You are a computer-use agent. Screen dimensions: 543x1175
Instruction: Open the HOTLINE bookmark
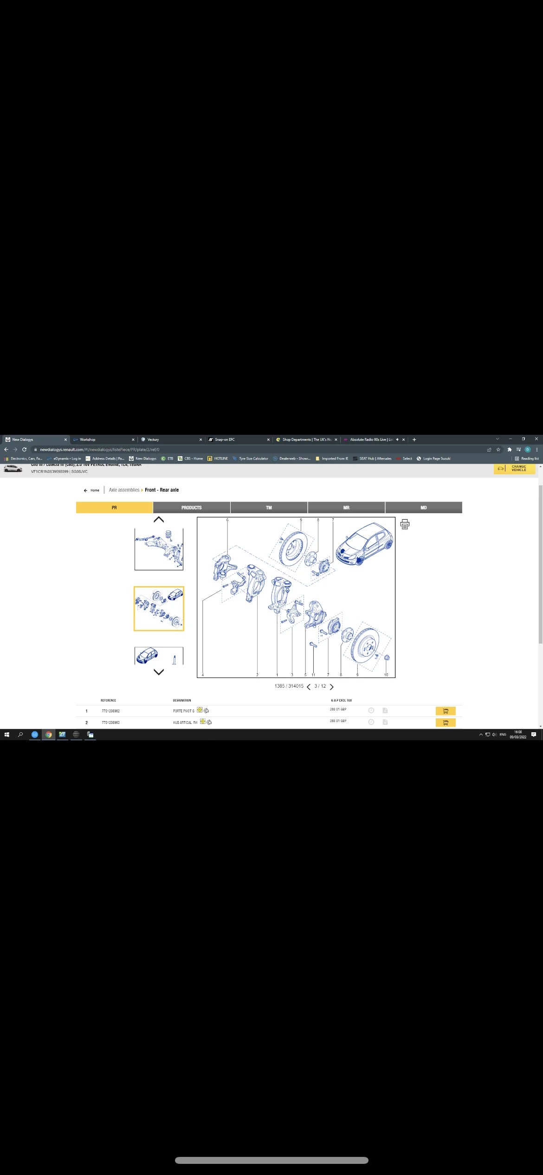pyautogui.click(x=218, y=458)
